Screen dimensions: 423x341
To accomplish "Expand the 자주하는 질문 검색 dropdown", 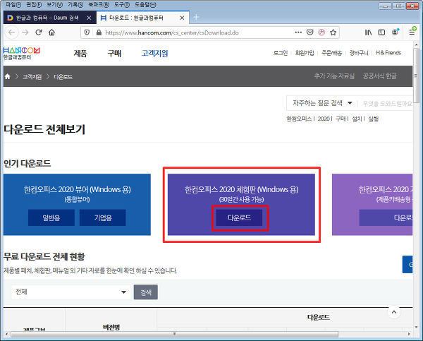I will pos(322,103).
